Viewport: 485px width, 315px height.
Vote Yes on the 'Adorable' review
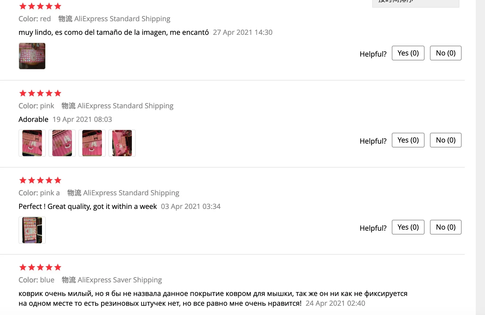pos(408,140)
